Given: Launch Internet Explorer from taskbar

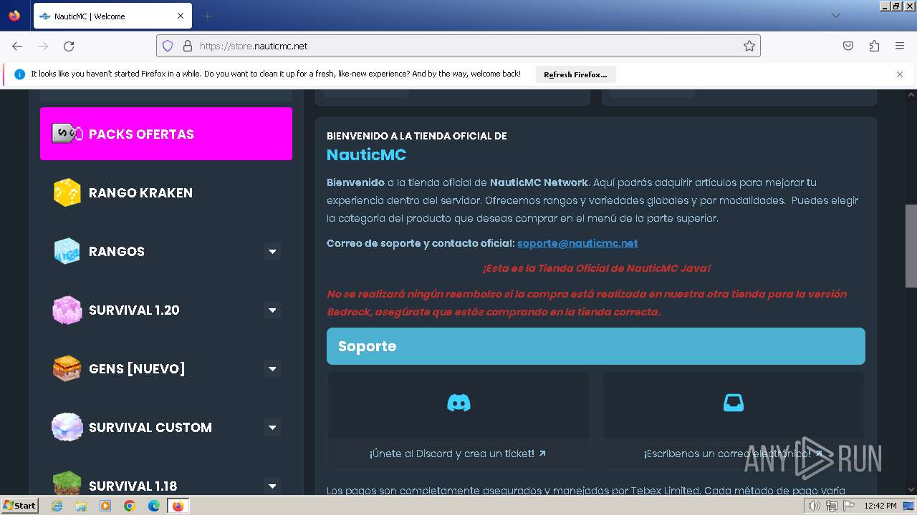Looking at the screenshot, I should 57,506.
